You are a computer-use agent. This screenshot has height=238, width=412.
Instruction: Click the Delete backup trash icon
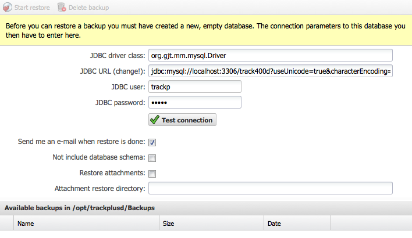click(62, 8)
